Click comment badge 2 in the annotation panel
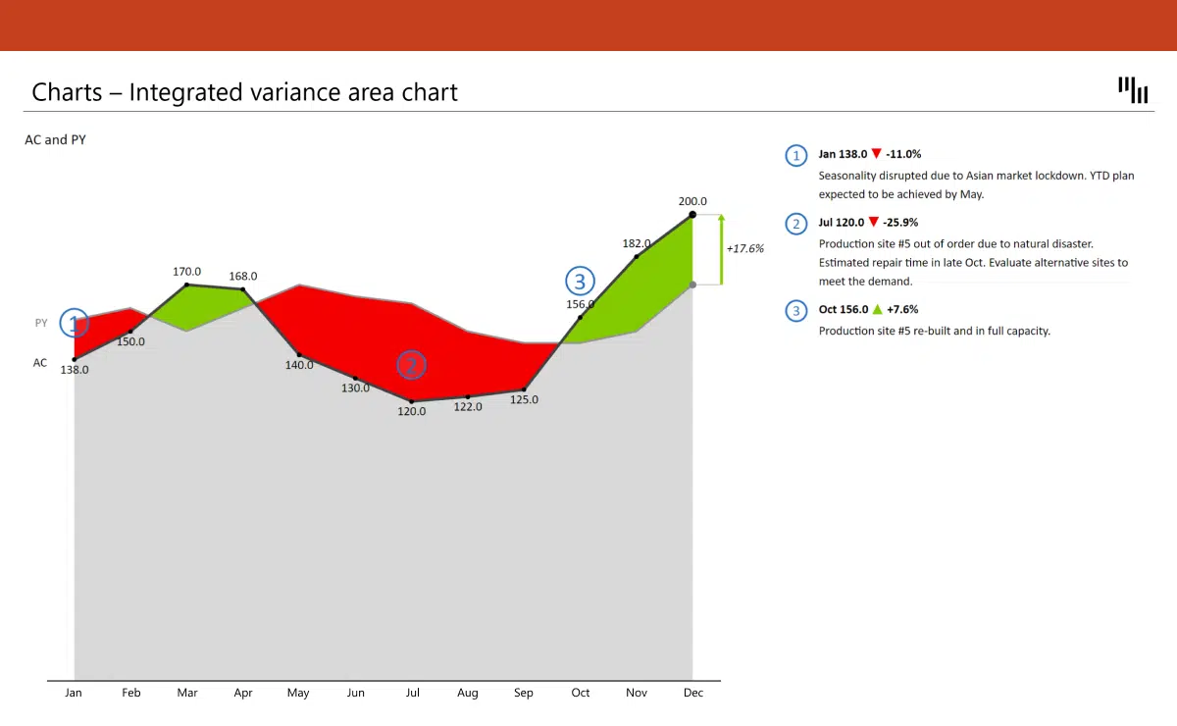The height and width of the screenshot is (726, 1177). pos(795,224)
